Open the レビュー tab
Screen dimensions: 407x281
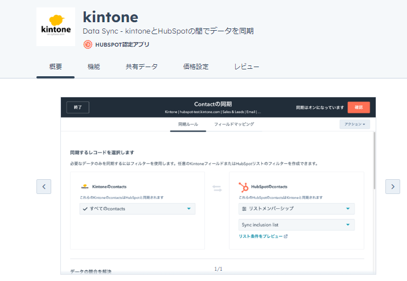246,67
